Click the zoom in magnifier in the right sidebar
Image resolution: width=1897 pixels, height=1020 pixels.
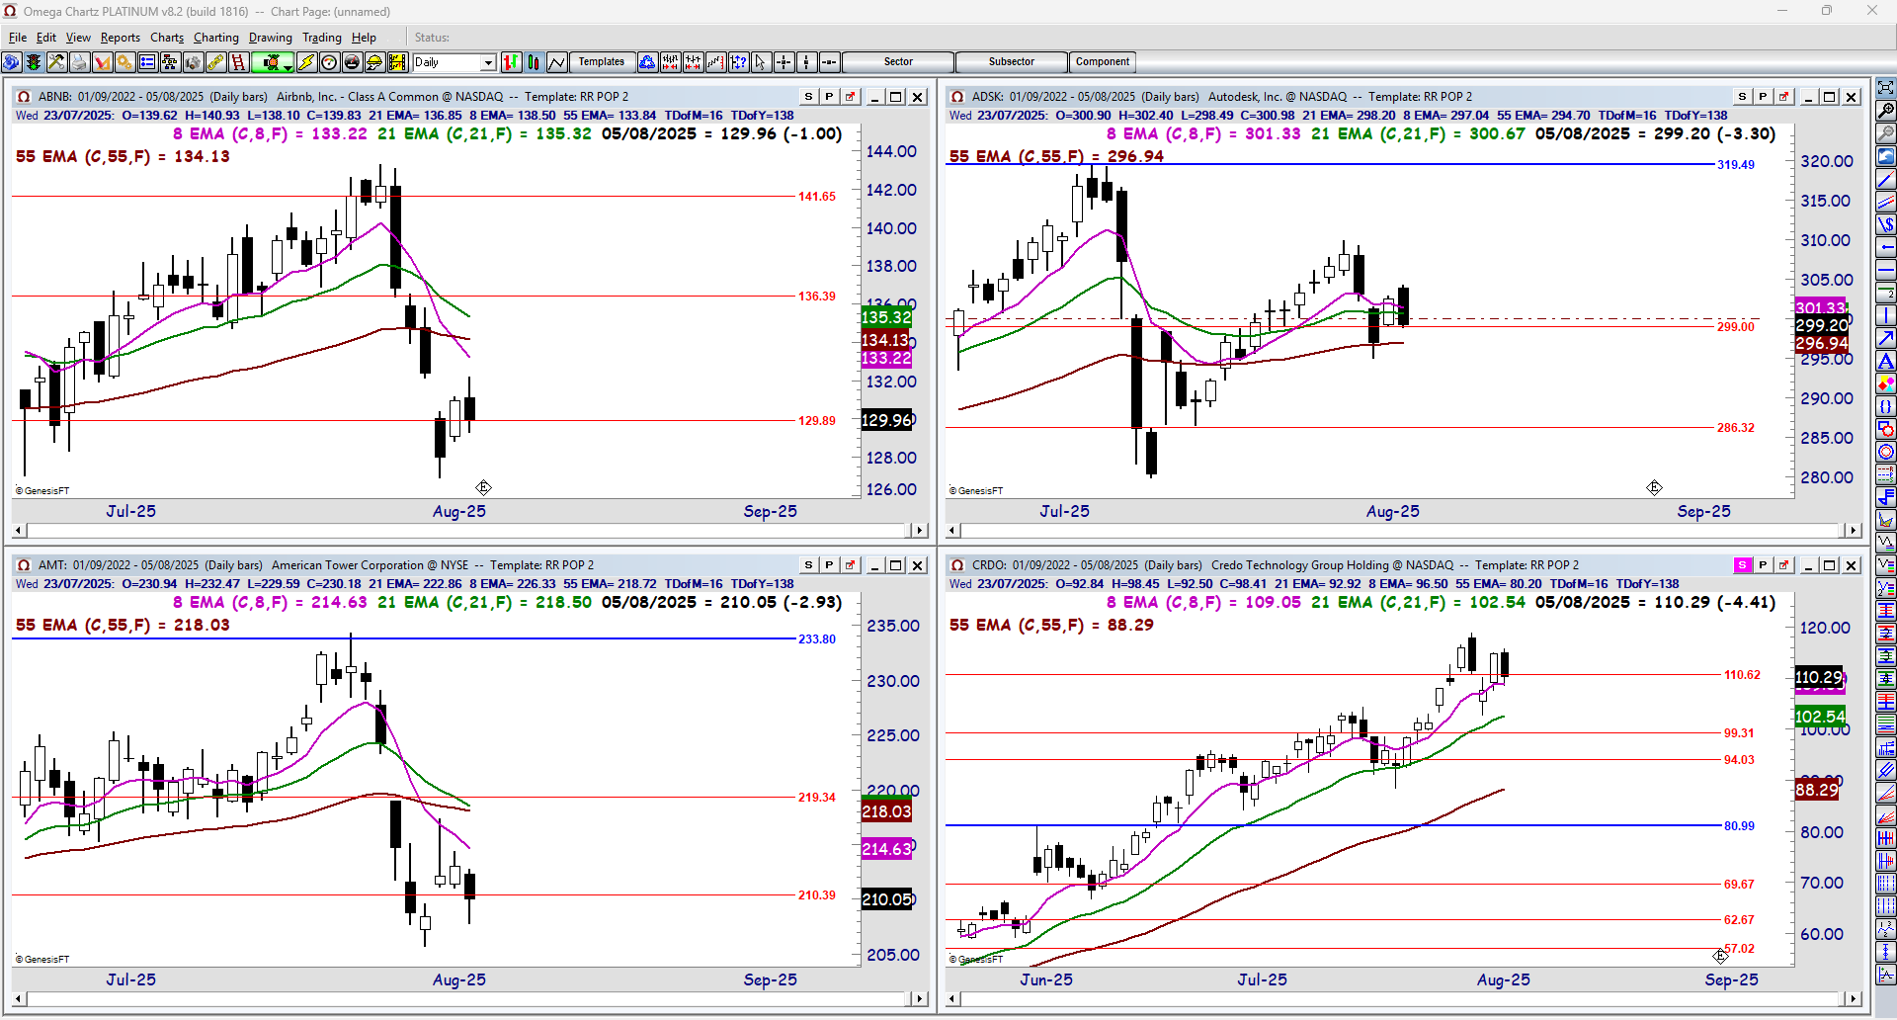pyautogui.click(x=1886, y=111)
